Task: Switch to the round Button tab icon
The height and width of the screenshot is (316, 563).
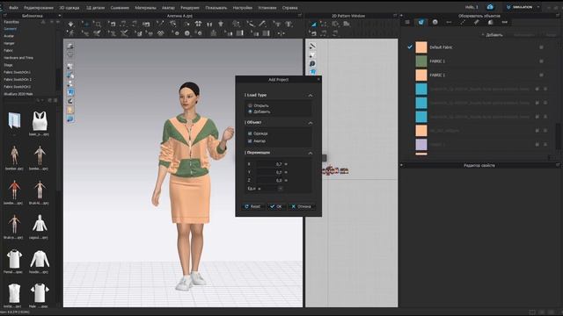Action: pos(435,22)
